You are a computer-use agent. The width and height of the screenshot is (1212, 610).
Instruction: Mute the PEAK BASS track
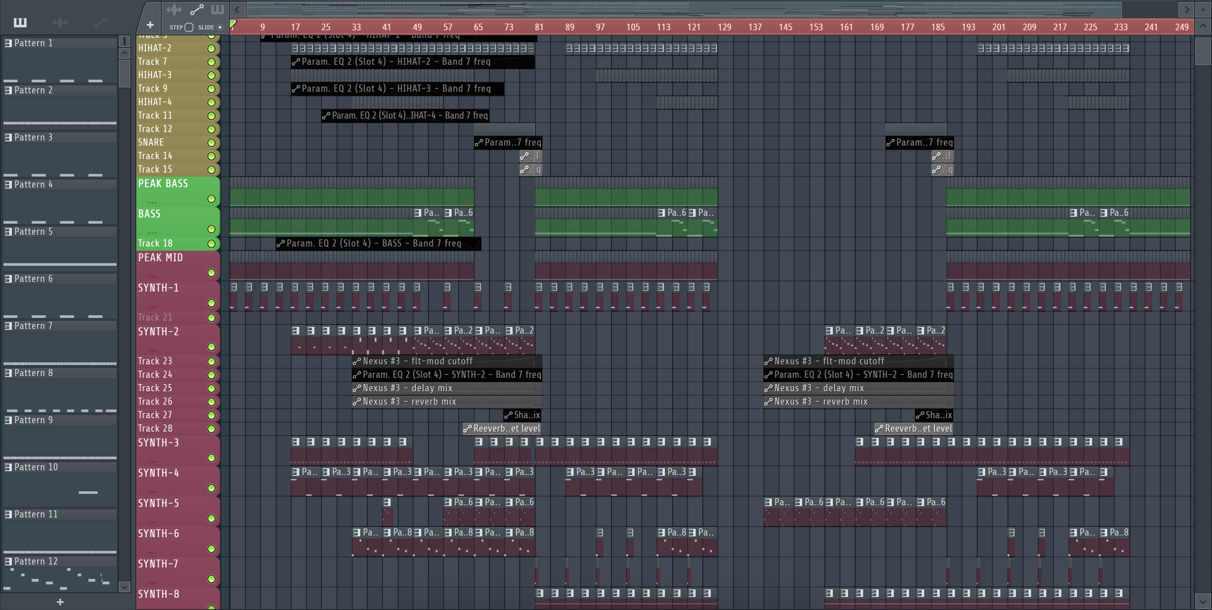tap(212, 199)
